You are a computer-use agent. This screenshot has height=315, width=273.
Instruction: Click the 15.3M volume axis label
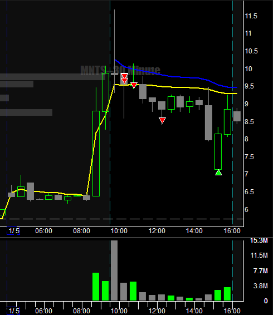pos(259,240)
